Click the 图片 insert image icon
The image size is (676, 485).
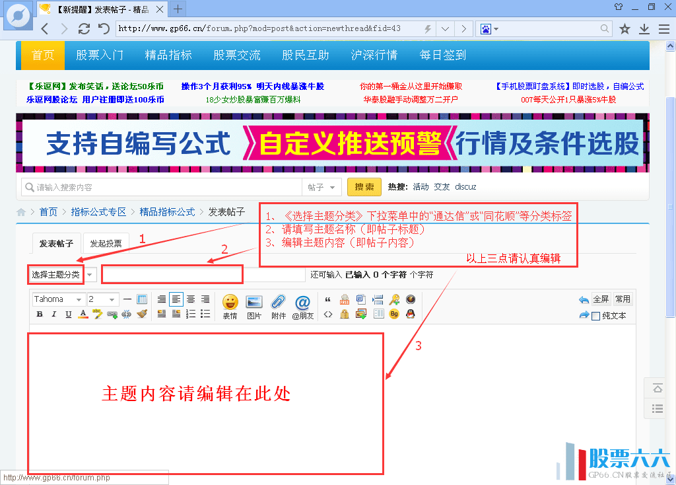click(x=254, y=306)
